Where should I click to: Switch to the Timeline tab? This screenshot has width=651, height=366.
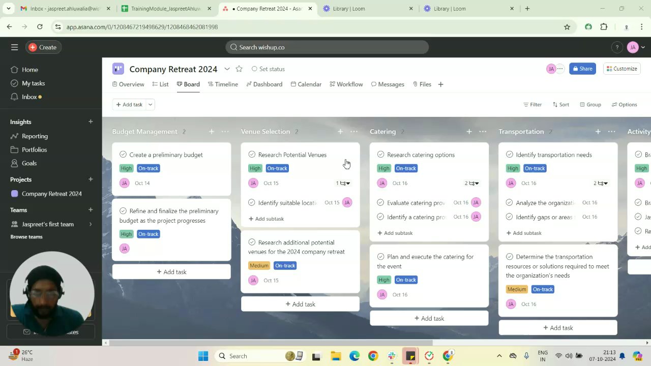pyautogui.click(x=223, y=84)
